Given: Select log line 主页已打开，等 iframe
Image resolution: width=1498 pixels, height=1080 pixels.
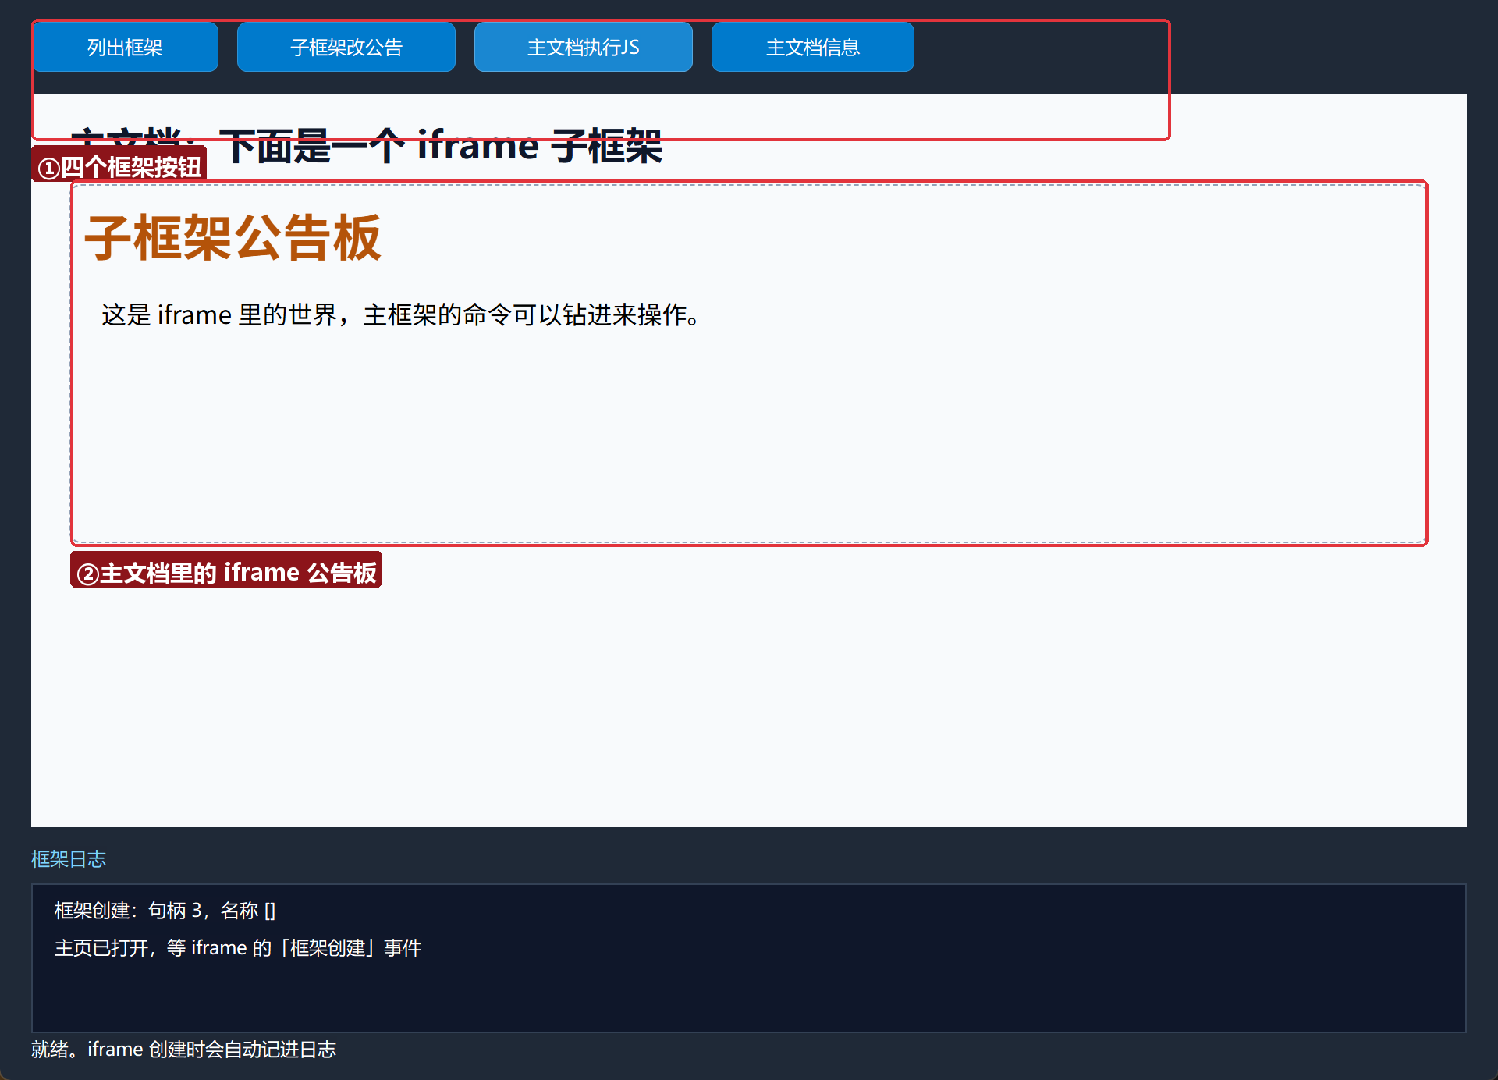Looking at the screenshot, I should (238, 948).
